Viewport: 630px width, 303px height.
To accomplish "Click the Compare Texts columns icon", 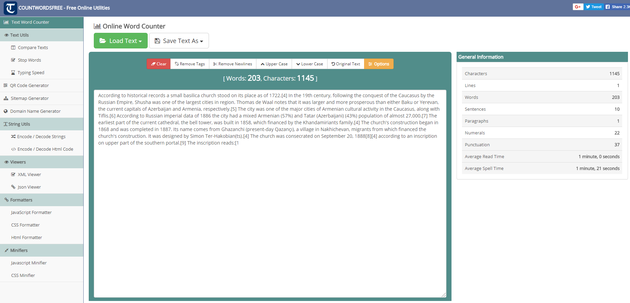I will [13, 48].
